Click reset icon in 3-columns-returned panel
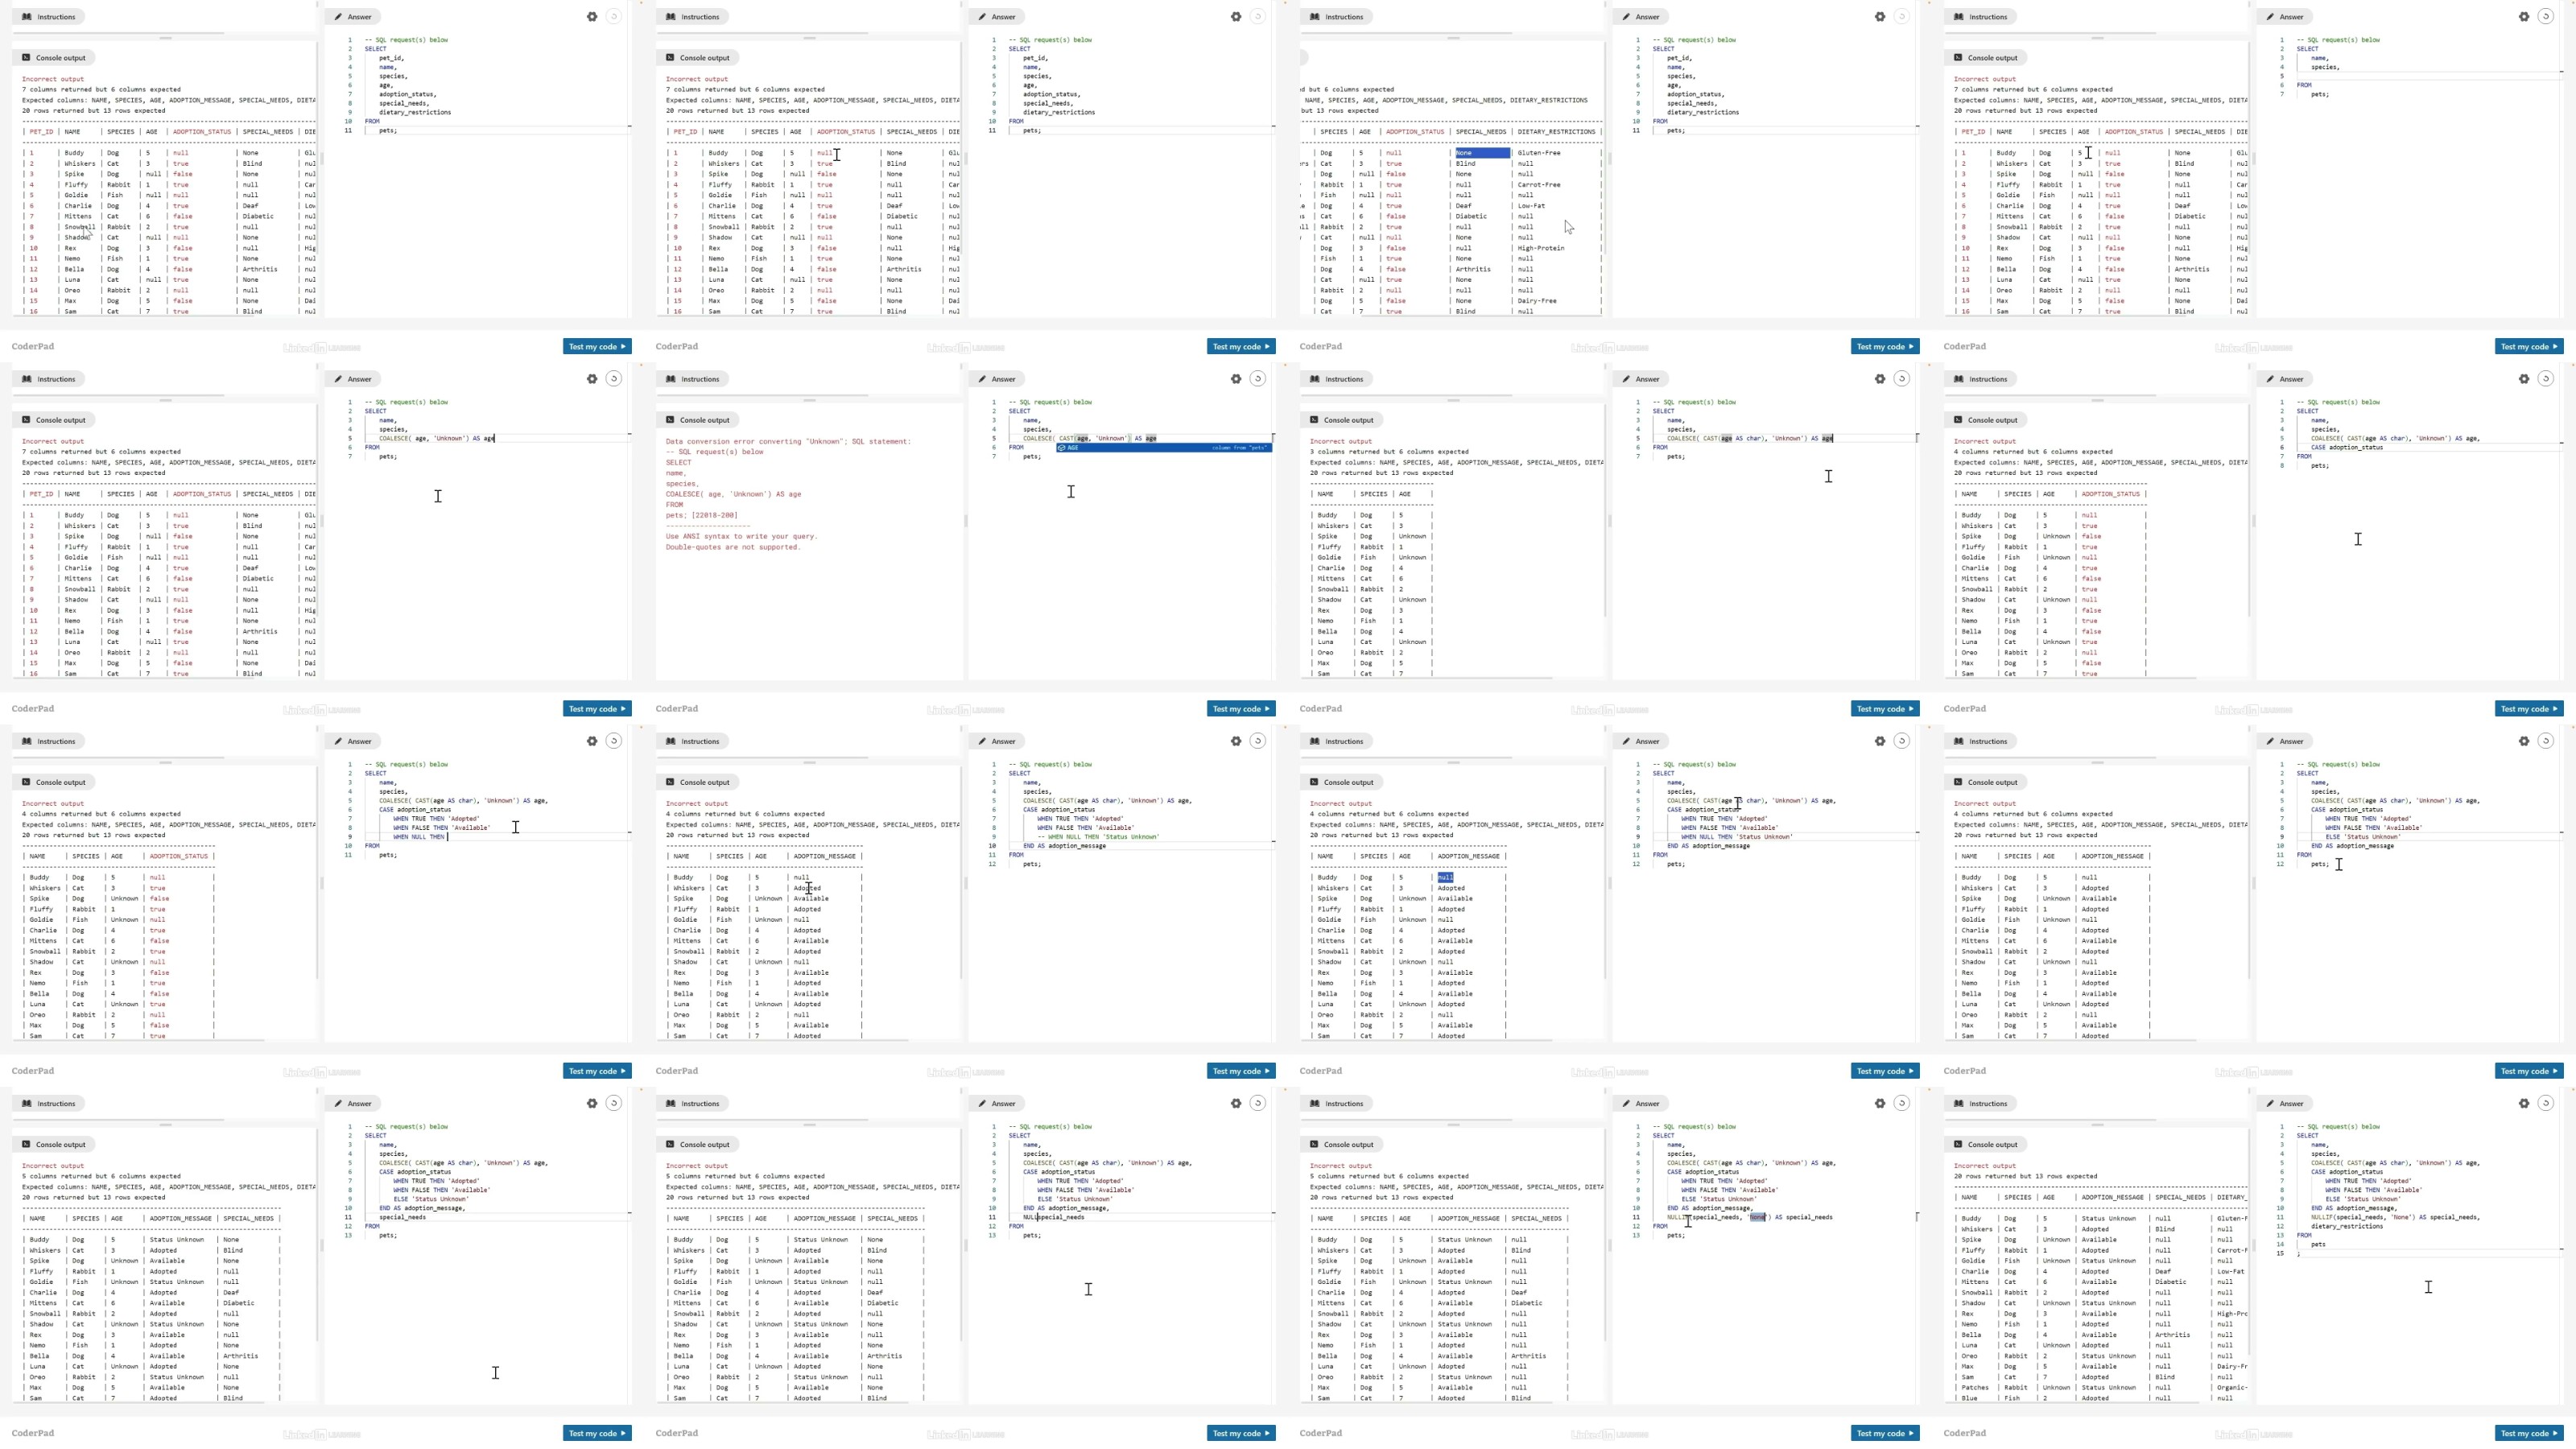Image resolution: width=2576 pixels, height=1449 pixels. click(x=1902, y=379)
